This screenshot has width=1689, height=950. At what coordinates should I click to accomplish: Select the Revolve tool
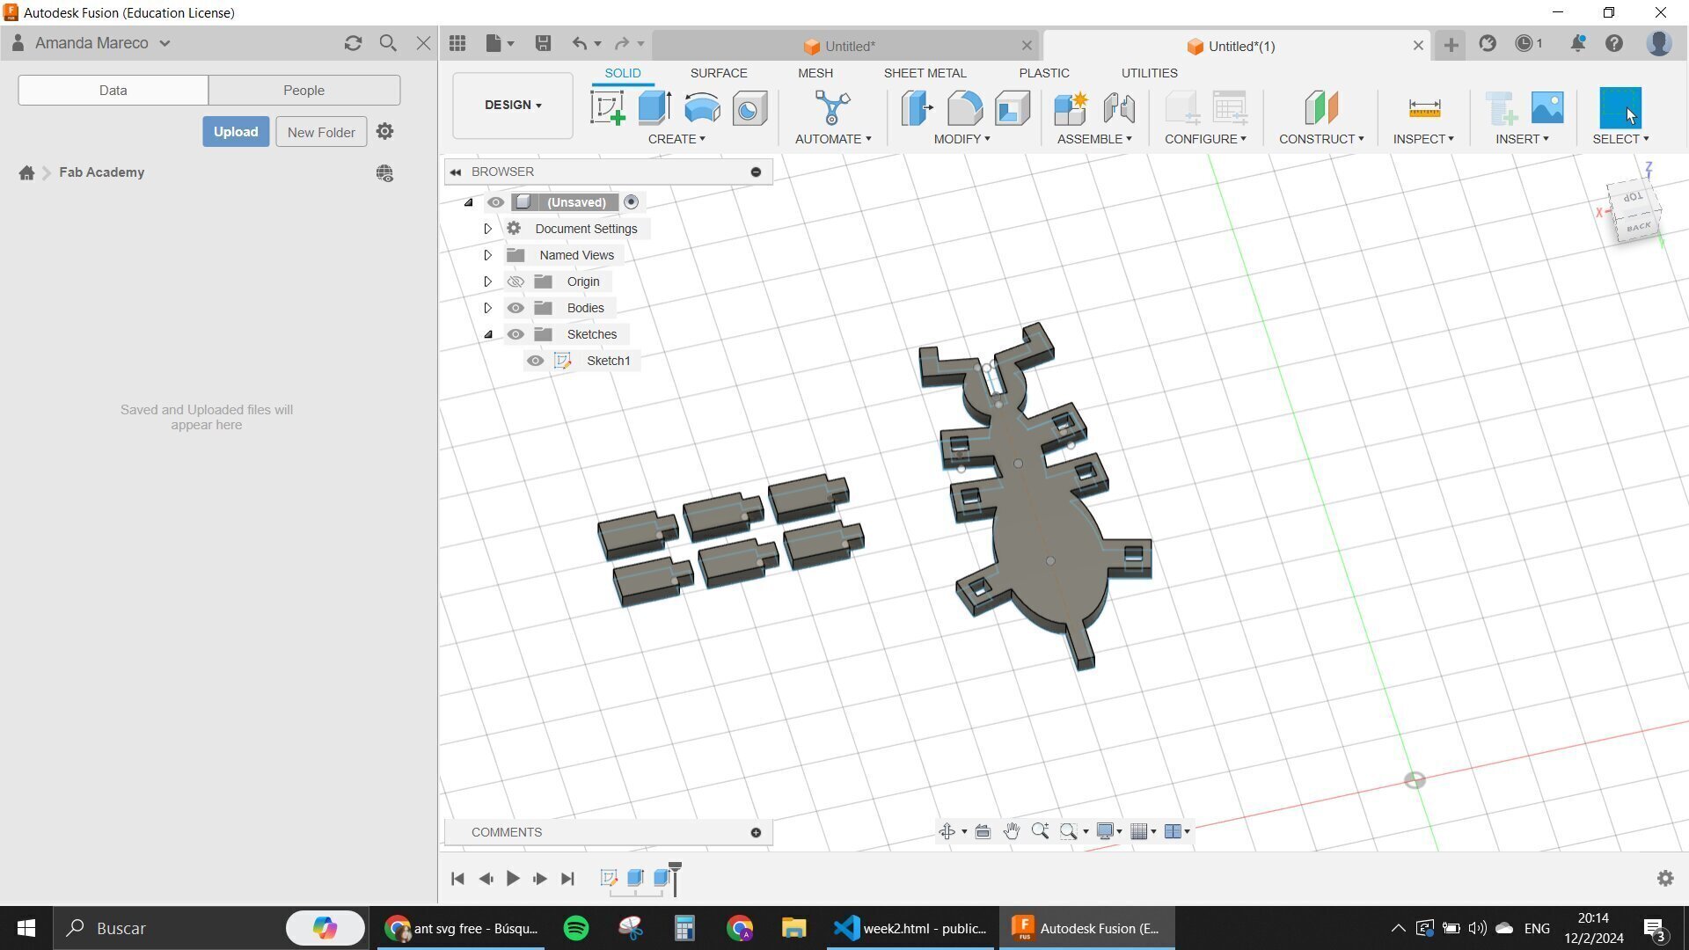(x=702, y=108)
